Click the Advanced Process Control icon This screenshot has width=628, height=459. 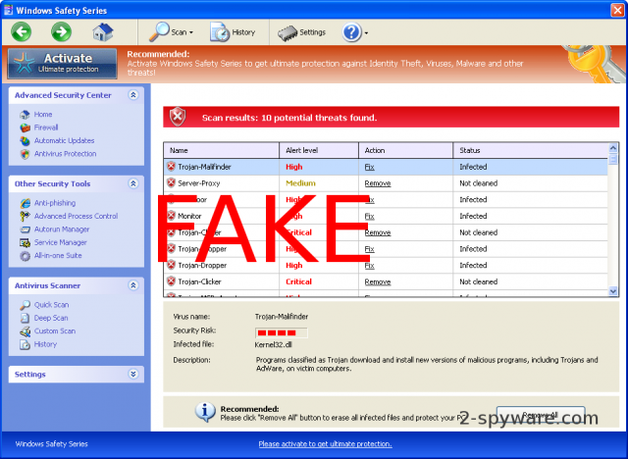click(25, 216)
